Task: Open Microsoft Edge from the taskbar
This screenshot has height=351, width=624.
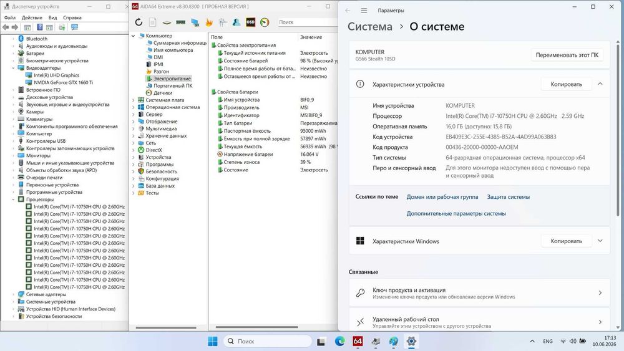Action: point(339,341)
